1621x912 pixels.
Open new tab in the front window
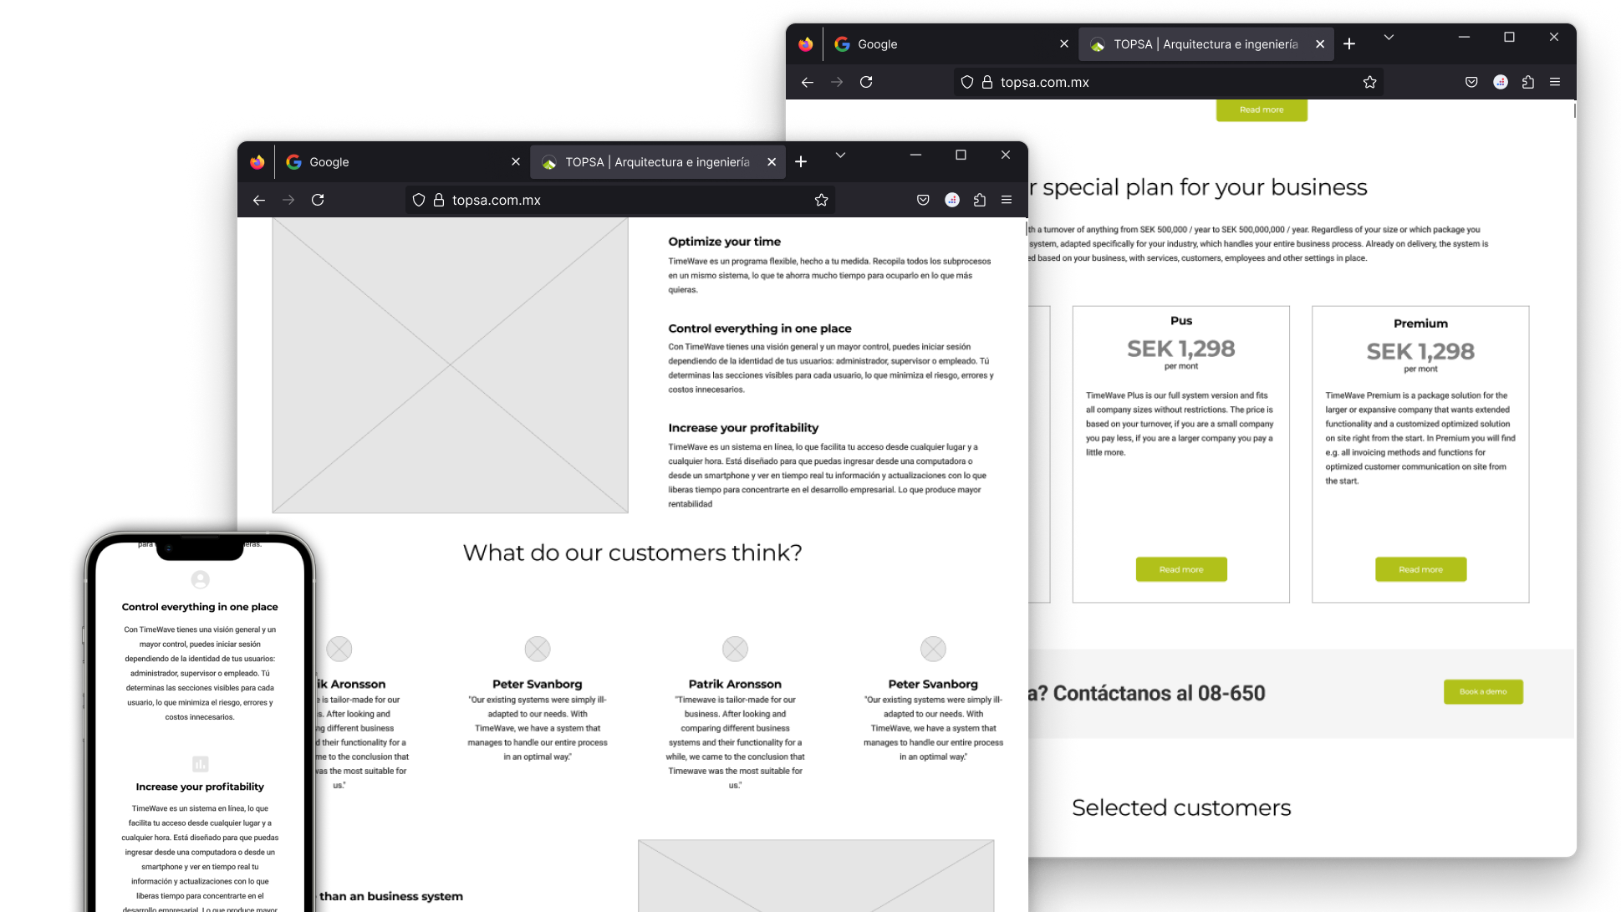(801, 162)
